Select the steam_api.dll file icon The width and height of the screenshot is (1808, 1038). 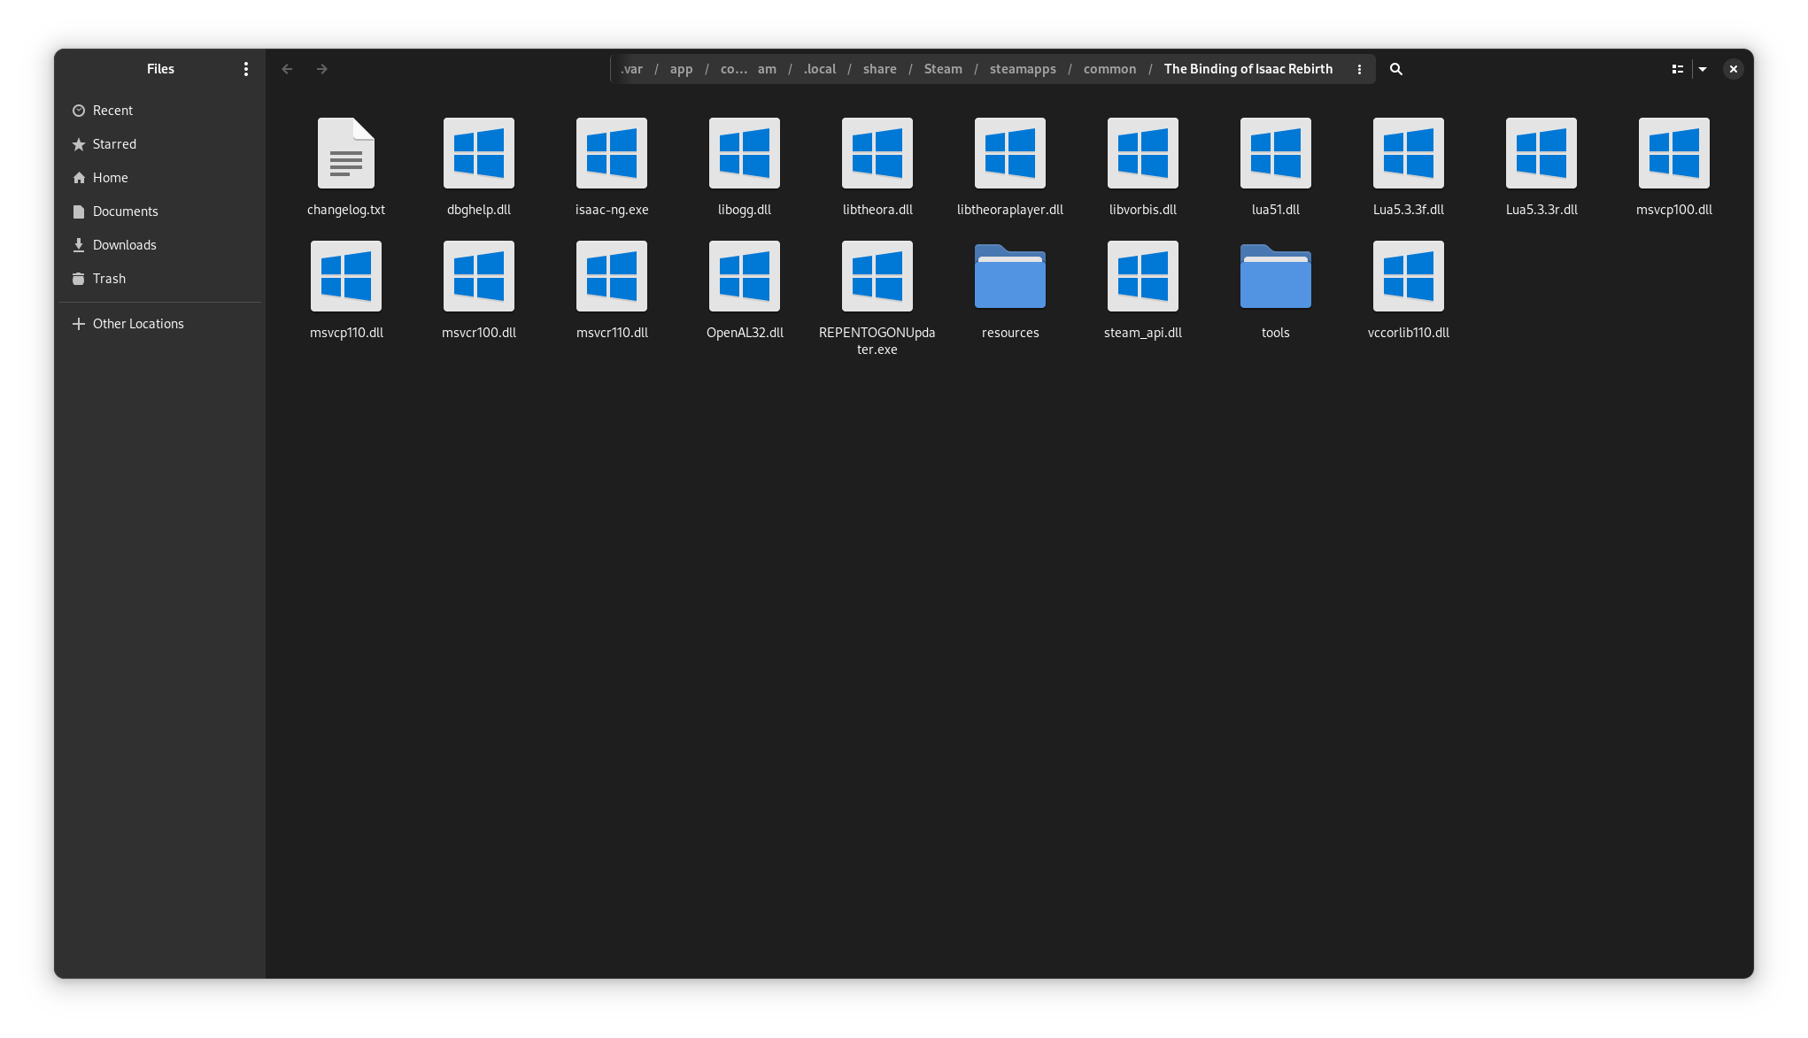1143,276
